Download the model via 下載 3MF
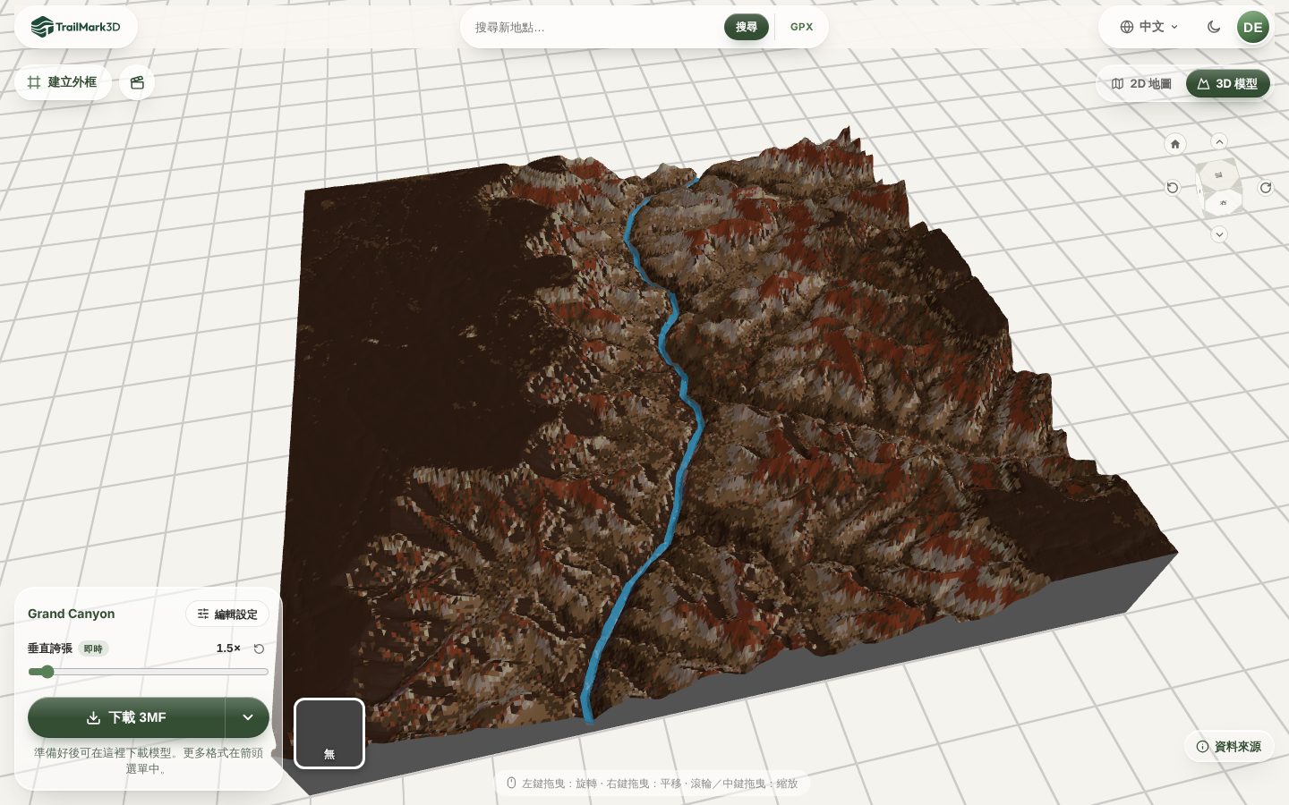1289x805 pixels. (126, 717)
